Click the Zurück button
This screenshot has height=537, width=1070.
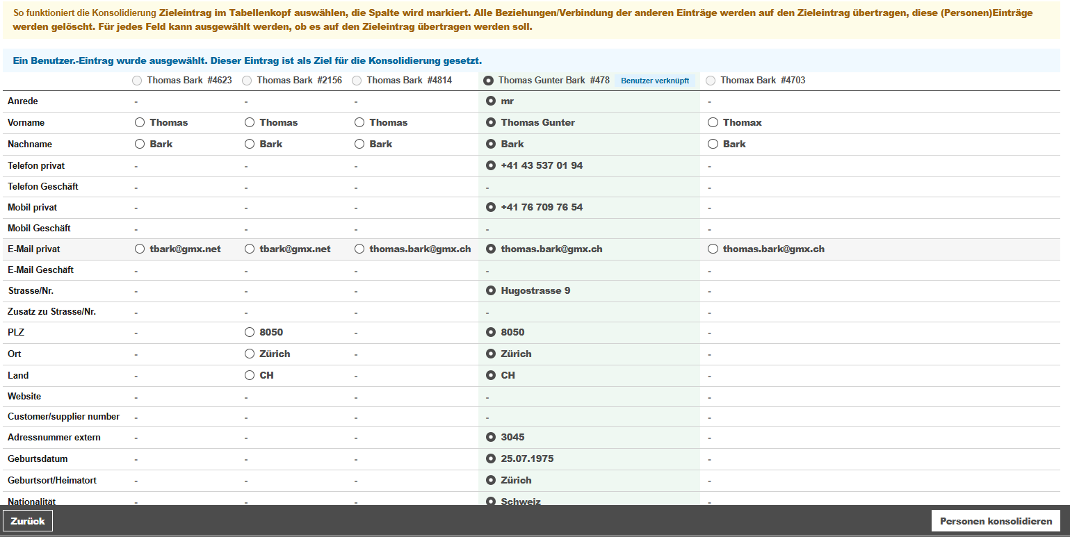click(x=28, y=521)
